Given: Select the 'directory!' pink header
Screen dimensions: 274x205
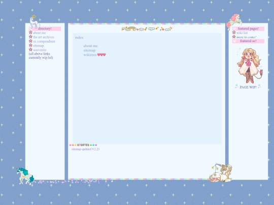Looking at the screenshot, I should pos(45,28).
